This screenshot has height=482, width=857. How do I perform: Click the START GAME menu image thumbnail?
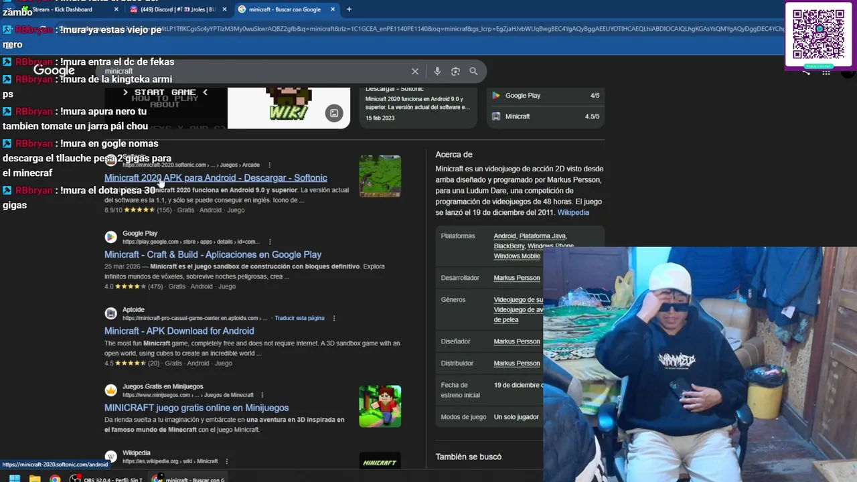(165, 107)
